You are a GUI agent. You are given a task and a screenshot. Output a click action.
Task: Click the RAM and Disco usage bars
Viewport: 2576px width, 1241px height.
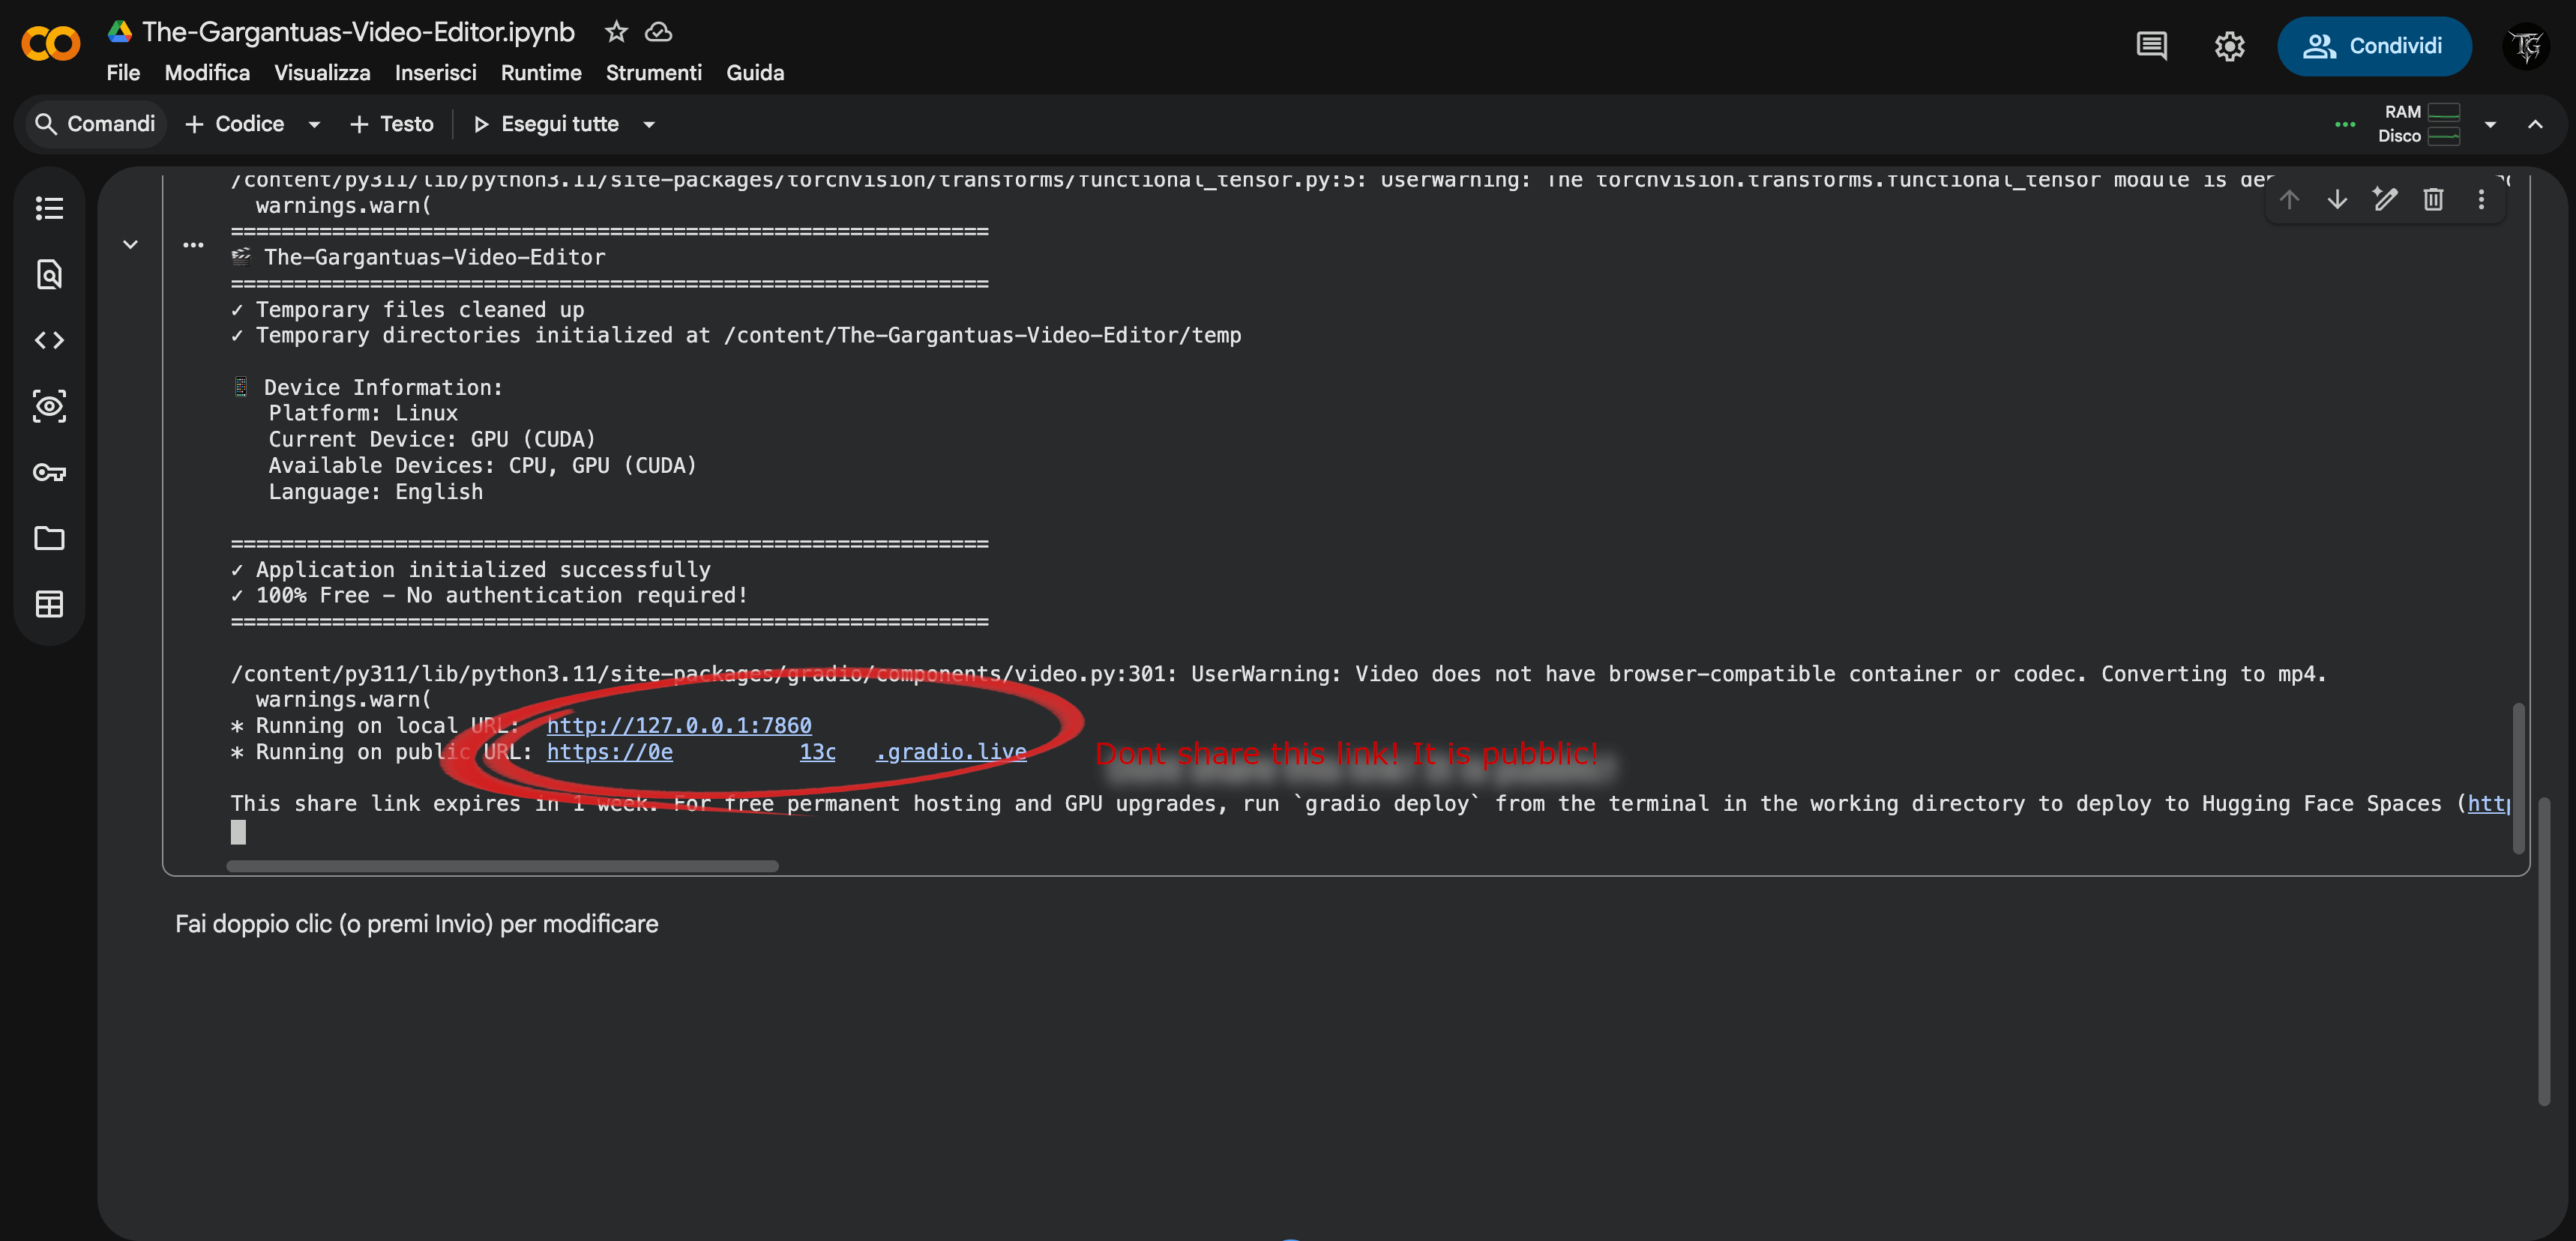pyautogui.click(x=2418, y=124)
